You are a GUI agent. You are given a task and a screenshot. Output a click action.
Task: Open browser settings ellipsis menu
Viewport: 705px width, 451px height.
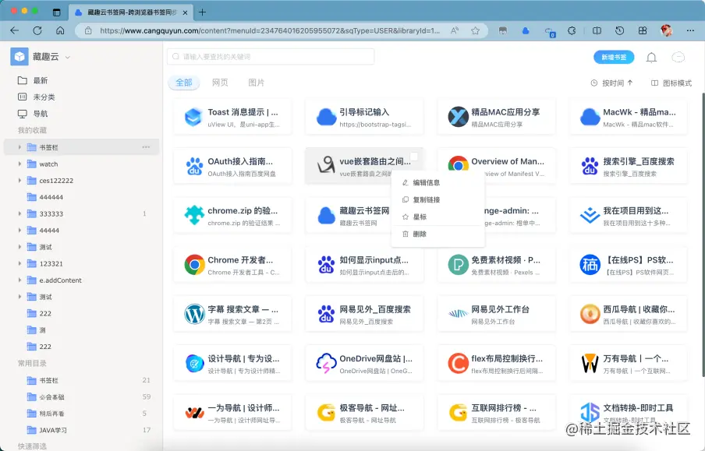[x=690, y=30]
